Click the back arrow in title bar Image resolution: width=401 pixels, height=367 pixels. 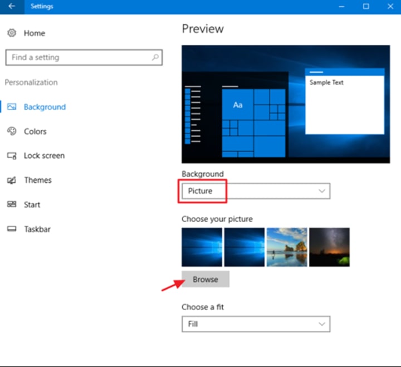coord(12,6)
